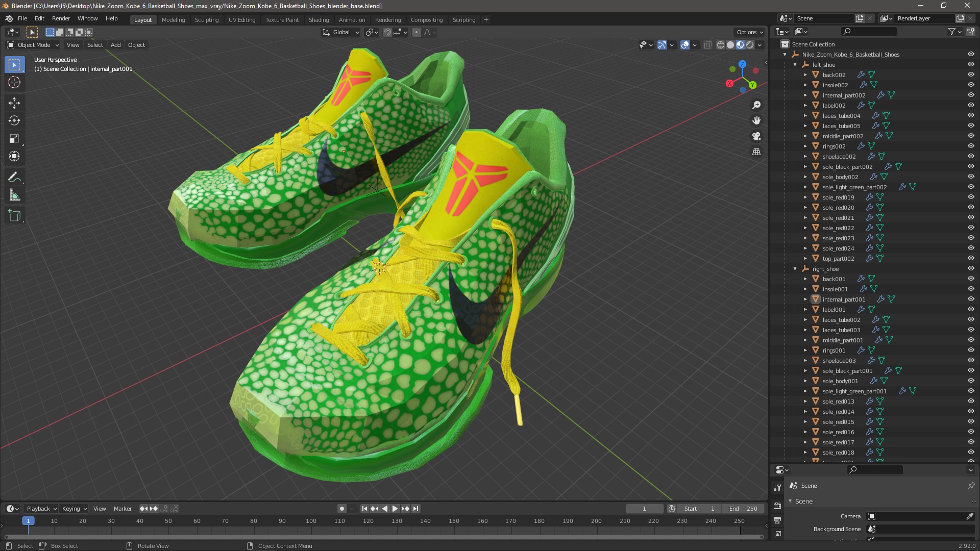The image size is (980, 551).
Task: Click the camera eyedropper icon
Action: point(970,516)
